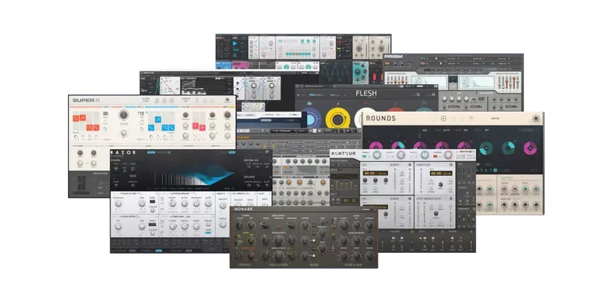Click the small knob at Super 8 header's right end
The width and height of the screenshot is (612, 308).
point(227,101)
